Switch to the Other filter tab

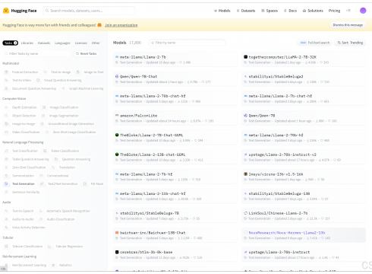coord(96,43)
